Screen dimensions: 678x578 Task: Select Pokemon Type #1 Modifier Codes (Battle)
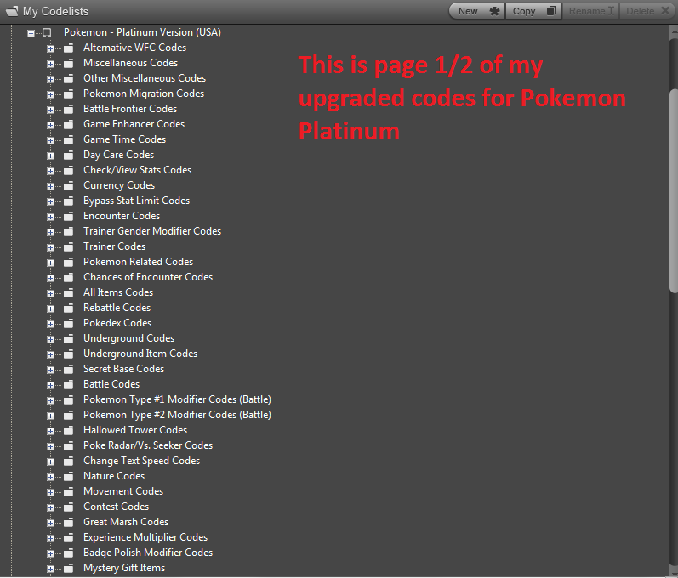177,399
